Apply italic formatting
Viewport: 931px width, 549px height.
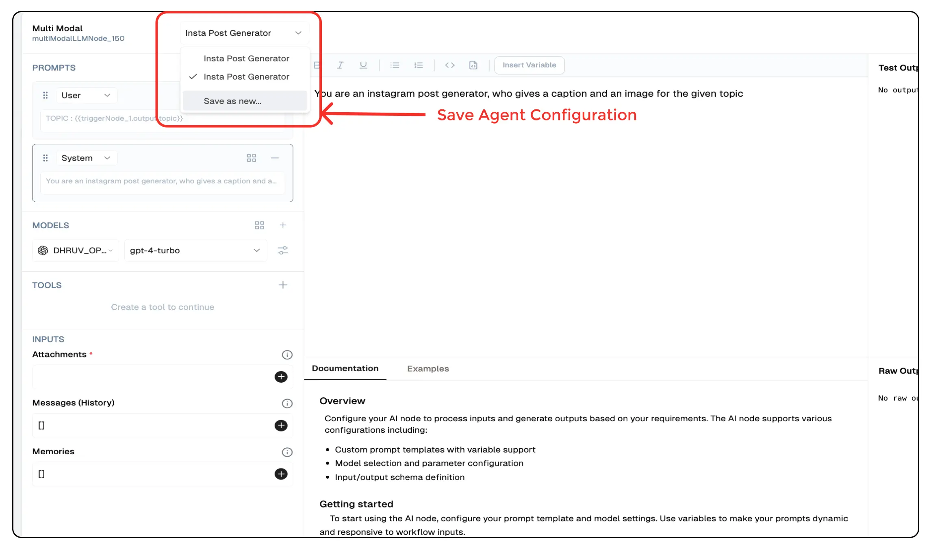click(x=340, y=65)
